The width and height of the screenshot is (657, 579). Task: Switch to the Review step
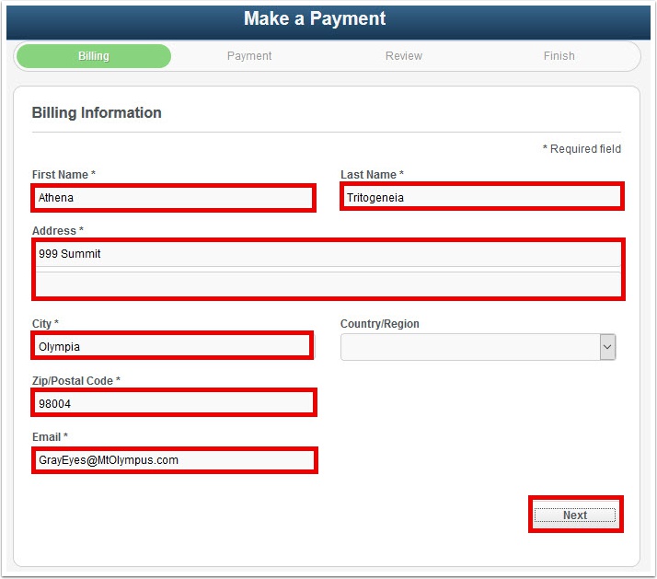[404, 56]
